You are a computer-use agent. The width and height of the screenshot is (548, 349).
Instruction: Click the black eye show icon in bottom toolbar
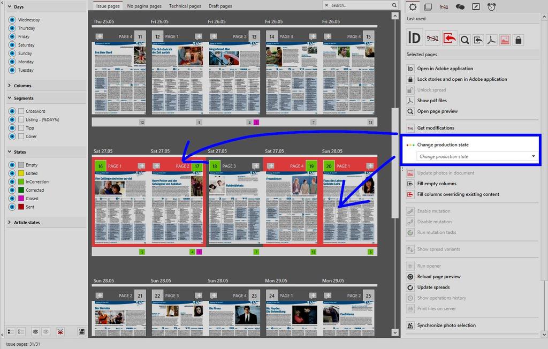pos(35,331)
